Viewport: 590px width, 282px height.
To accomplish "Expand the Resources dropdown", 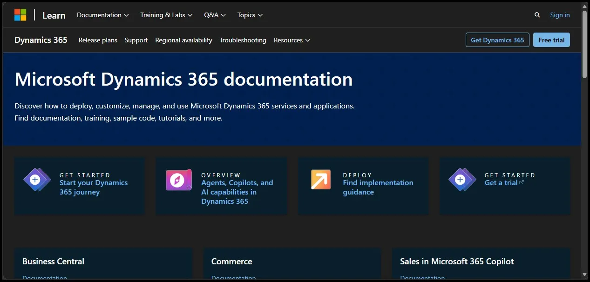I will pyautogui.click(x=292, y=40).
